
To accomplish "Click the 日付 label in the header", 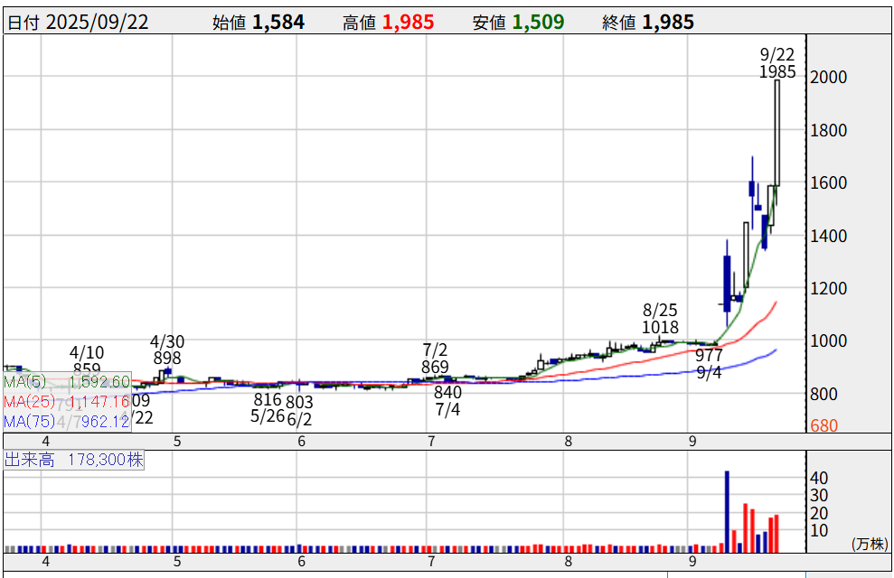I will [24, 23].
